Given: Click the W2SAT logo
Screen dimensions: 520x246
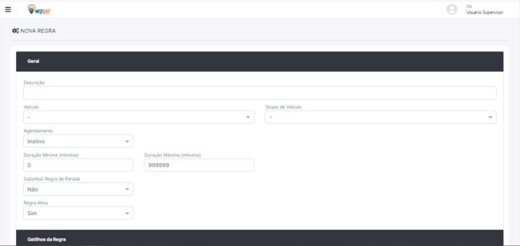Looking at the screenshot, I should (40, 10).
